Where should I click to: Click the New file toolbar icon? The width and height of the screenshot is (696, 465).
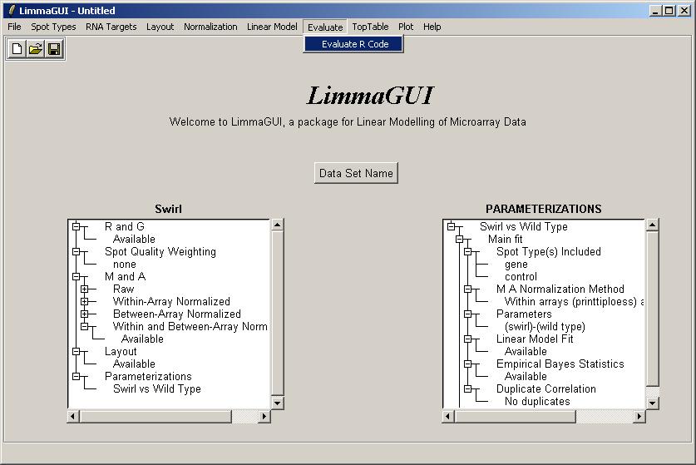pos(17,49)
